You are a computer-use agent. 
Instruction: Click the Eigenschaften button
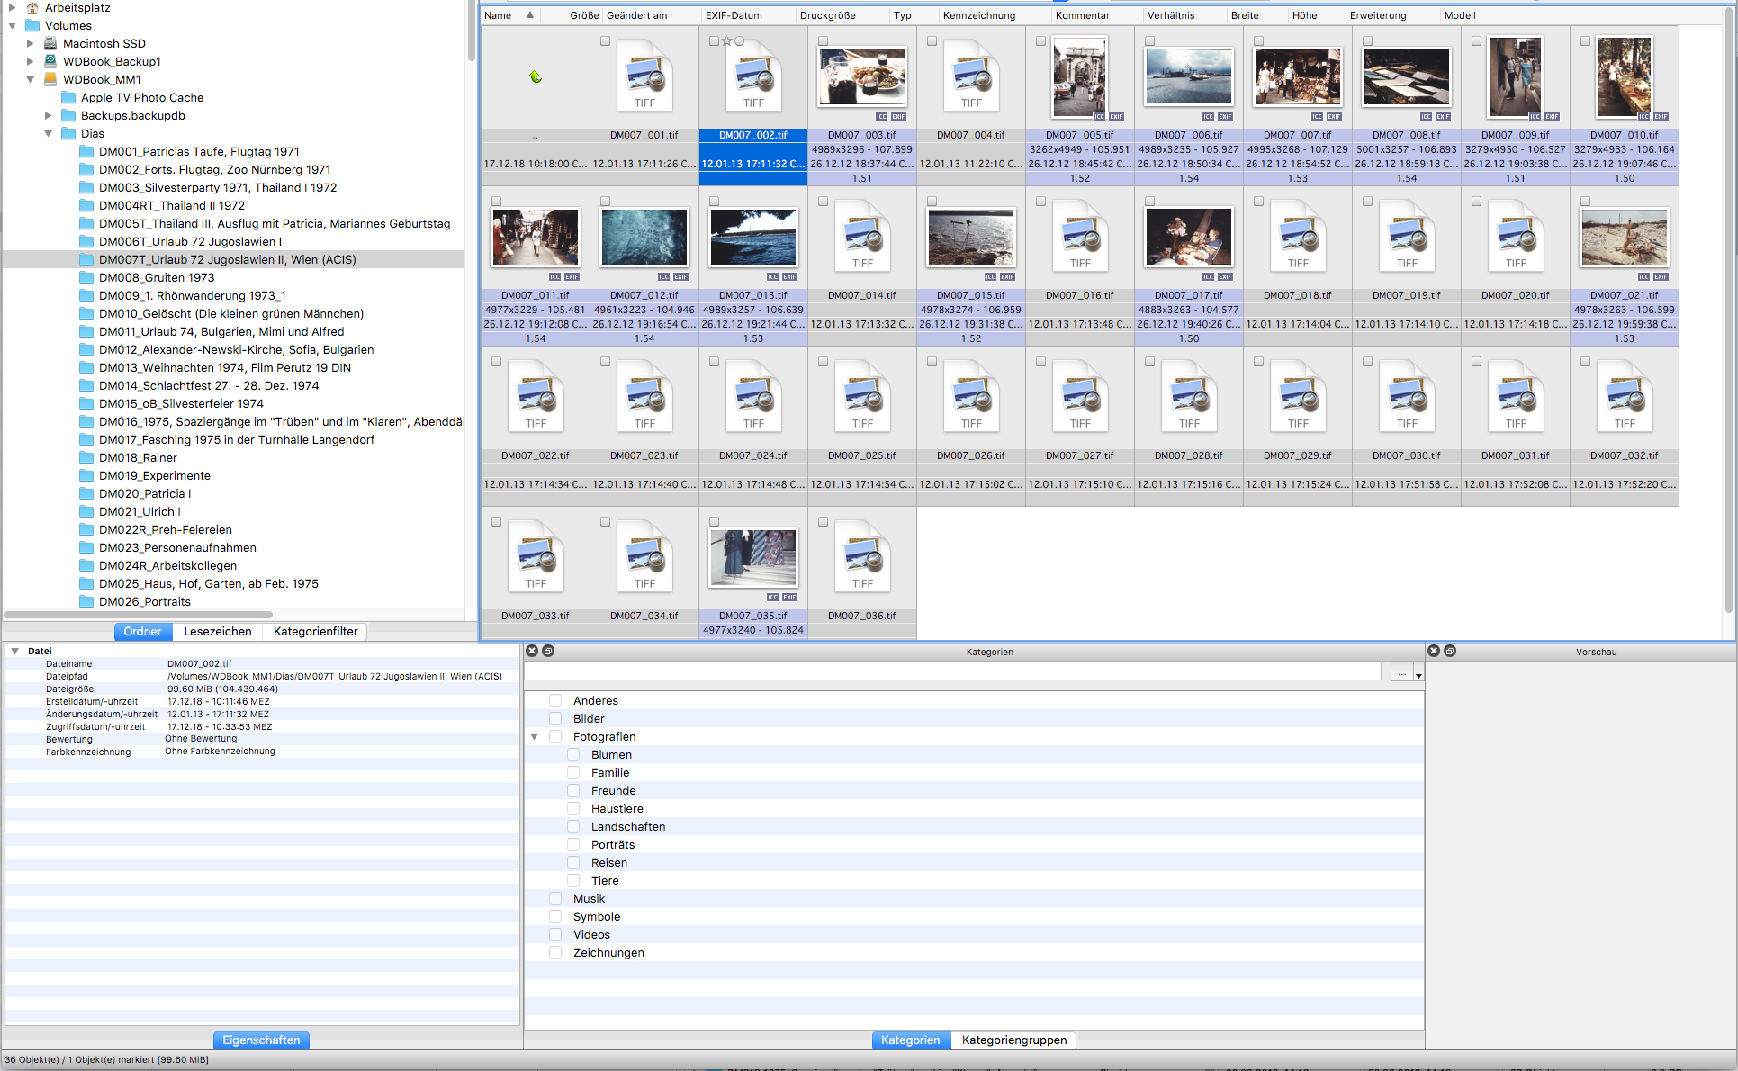click(x=261, y=1039)
